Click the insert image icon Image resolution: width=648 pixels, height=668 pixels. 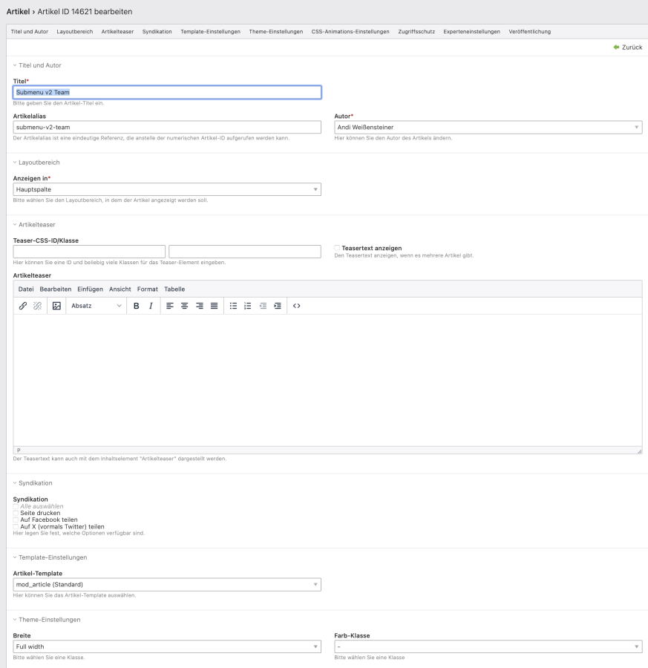[56, 306]
